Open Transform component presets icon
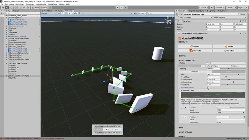 243,21
